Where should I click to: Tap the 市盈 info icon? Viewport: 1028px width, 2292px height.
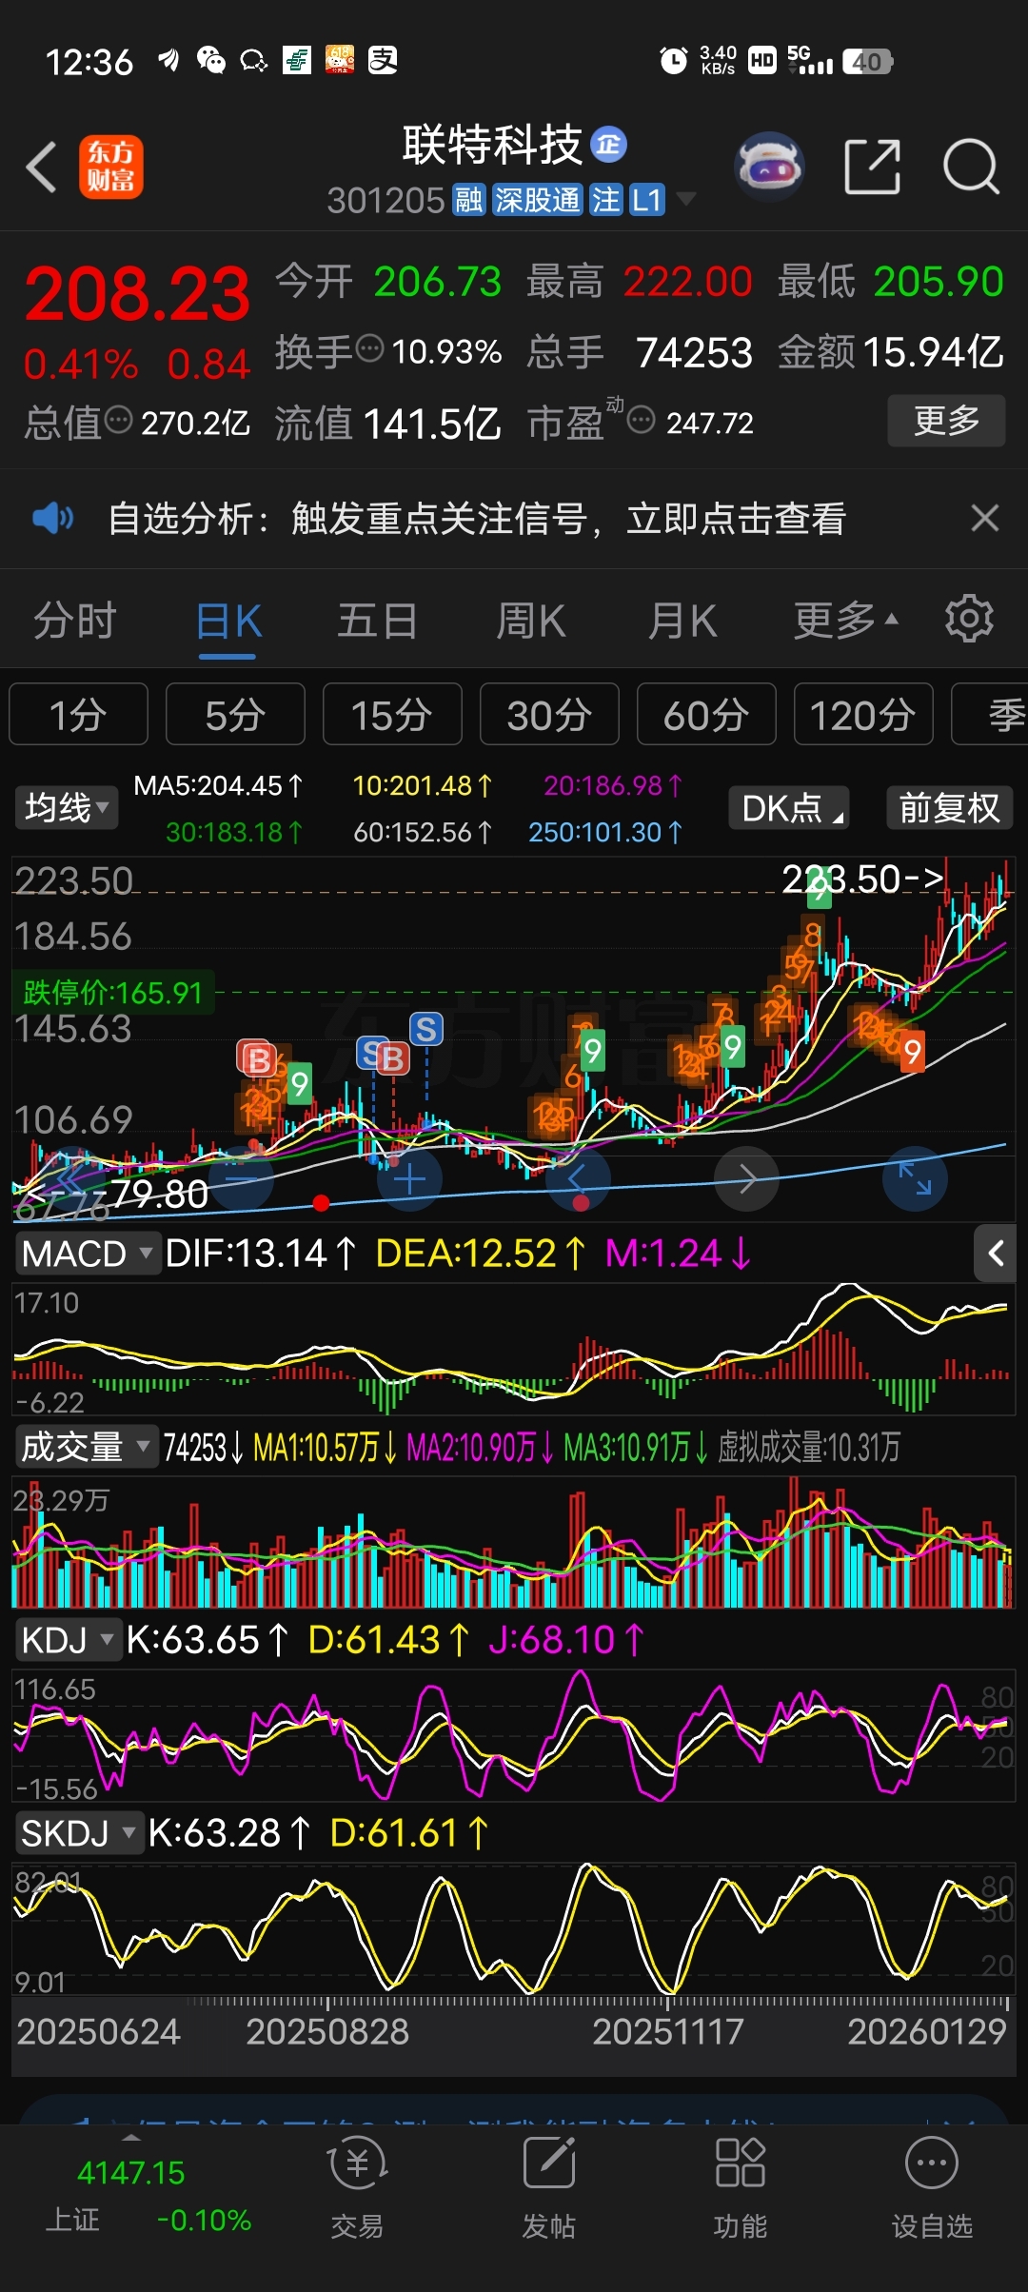pyautogui.click(x=642, y=420)
